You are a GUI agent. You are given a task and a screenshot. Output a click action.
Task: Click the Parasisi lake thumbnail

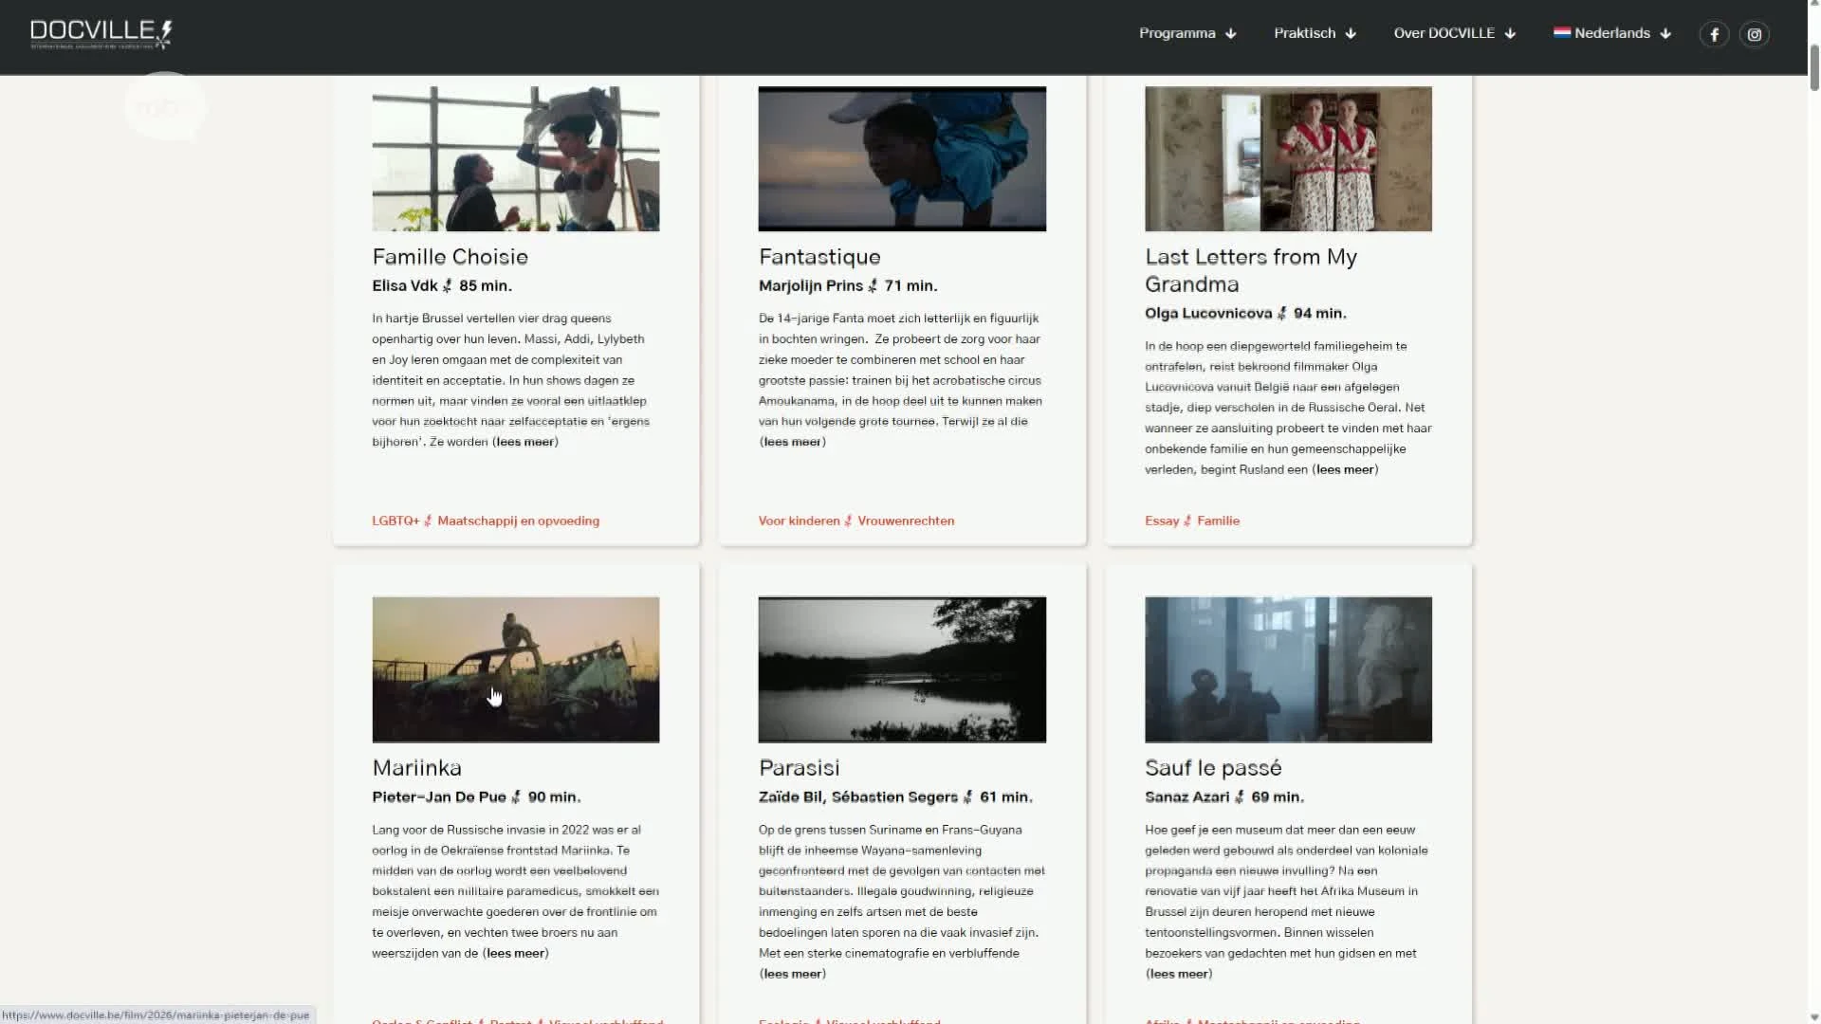[901, 668]
